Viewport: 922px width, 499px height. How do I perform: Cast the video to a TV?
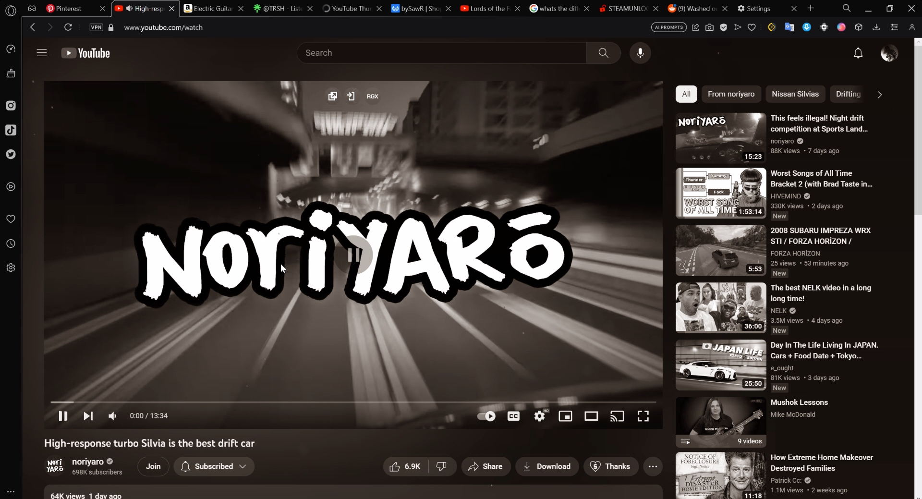click(617, 416)
